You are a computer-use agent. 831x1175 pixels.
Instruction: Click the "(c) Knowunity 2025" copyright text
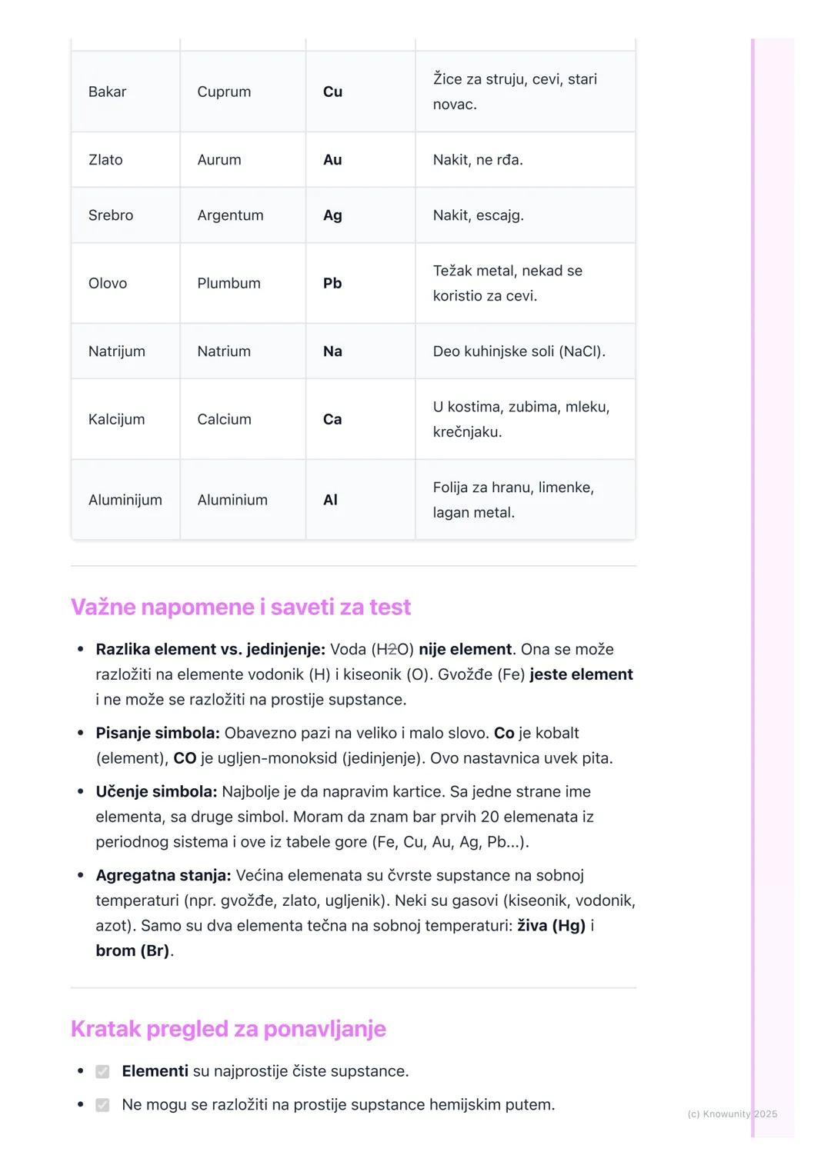click(x=731, y=1114)
